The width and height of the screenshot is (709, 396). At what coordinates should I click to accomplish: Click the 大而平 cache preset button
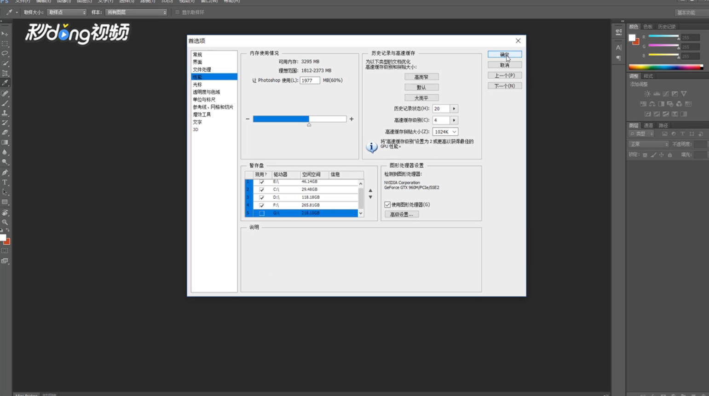click(x=421, y=98)
